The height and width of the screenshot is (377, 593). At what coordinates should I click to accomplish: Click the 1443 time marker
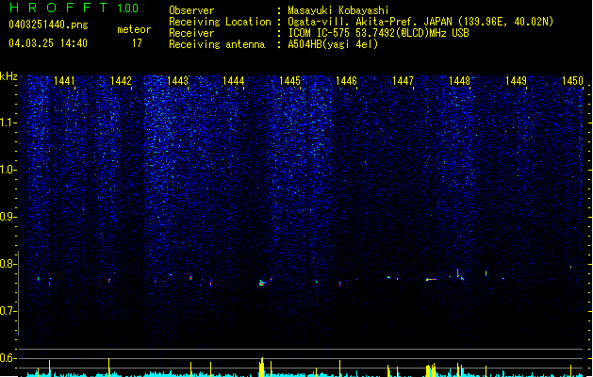coord(177,81)
